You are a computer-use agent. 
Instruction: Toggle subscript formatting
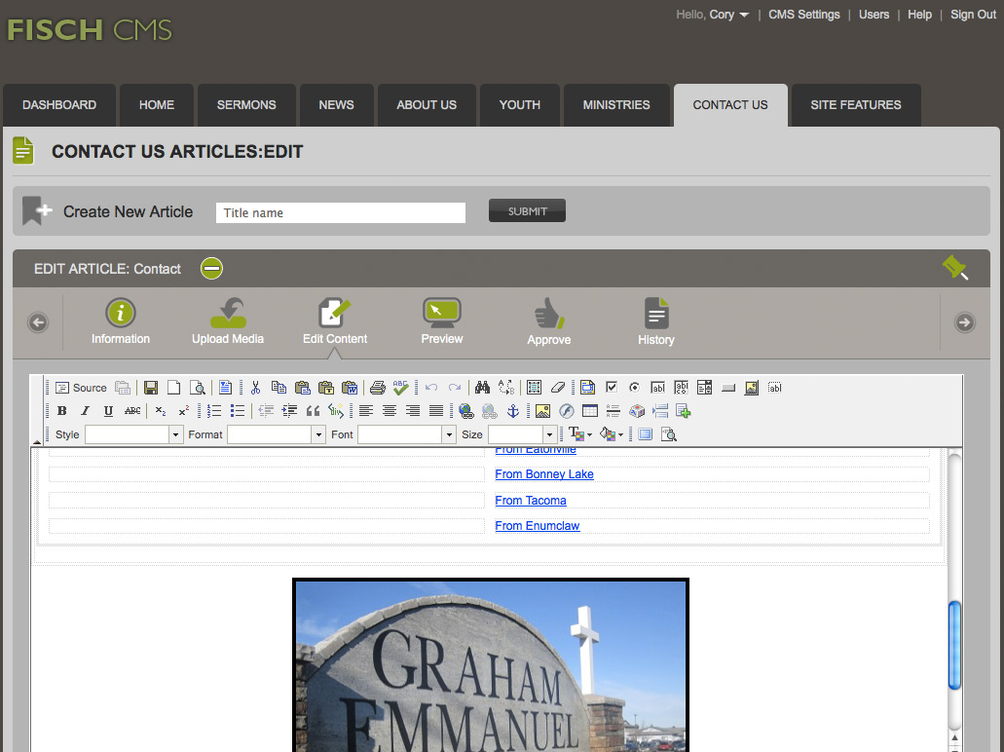pyautogui.click(x=161, y=411)
